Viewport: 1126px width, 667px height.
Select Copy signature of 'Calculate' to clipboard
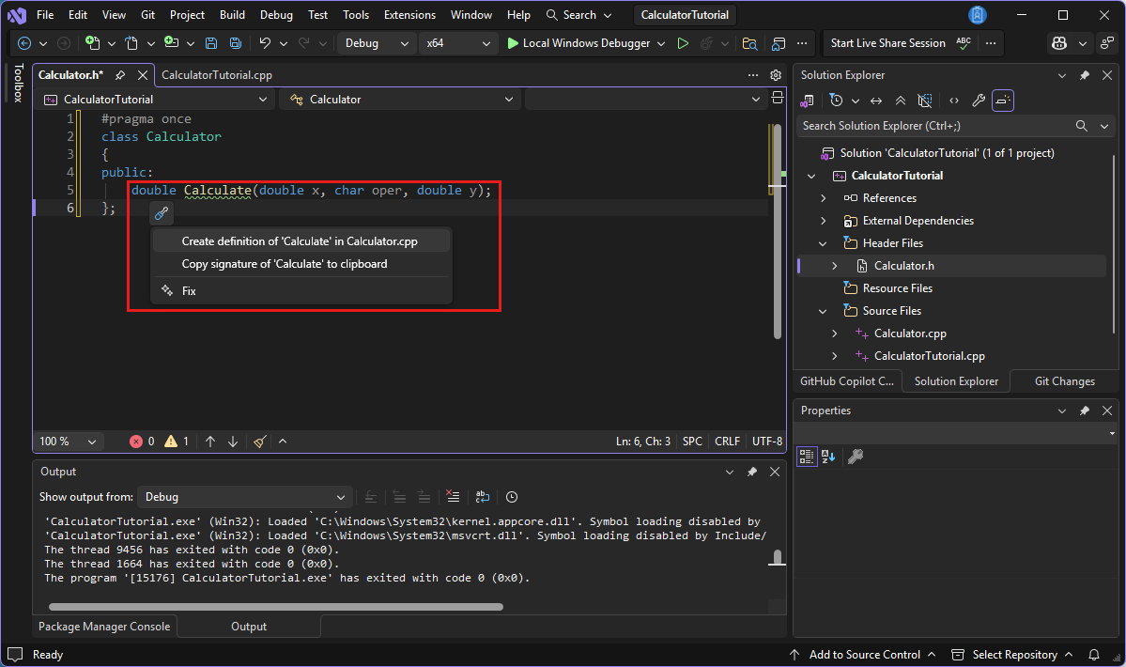[x=301, y=264]
